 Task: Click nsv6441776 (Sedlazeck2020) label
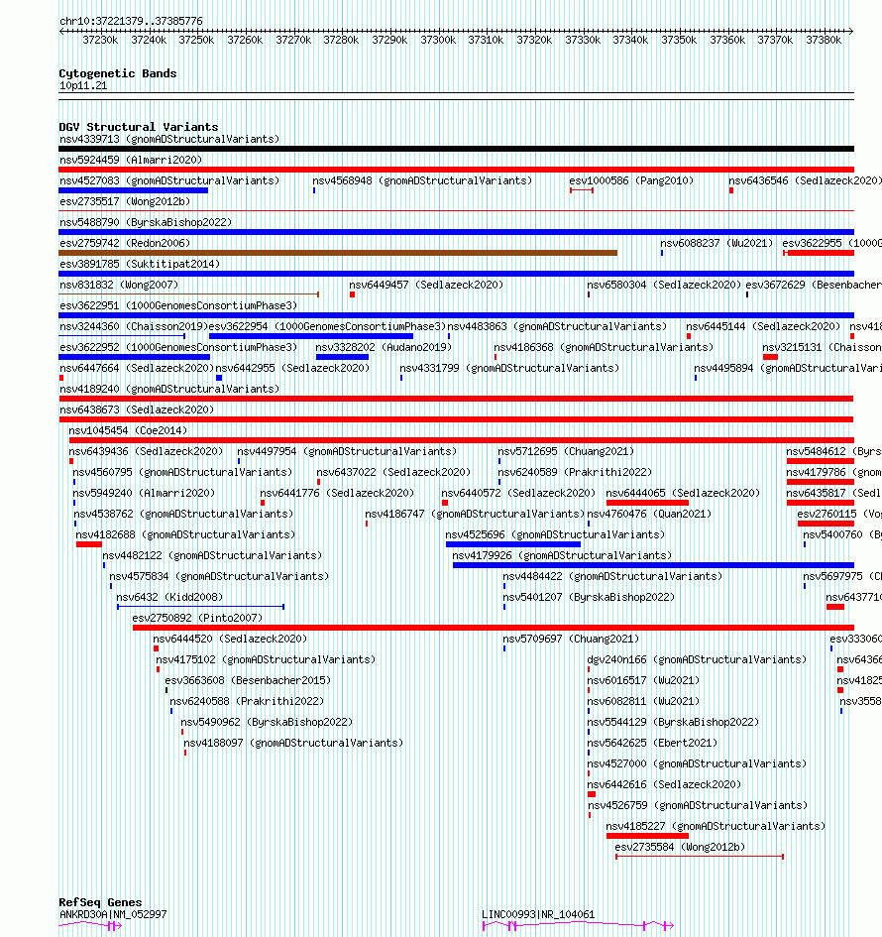pyautogui.click(x=337, y=493)
